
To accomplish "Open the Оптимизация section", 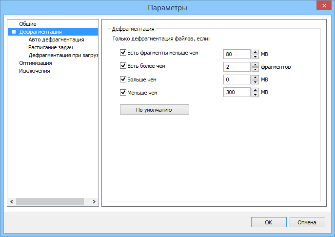I will pos(36,63).
